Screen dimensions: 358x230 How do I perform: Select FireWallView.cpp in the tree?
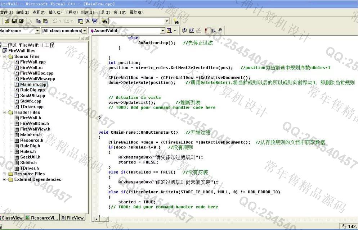(x=37, y=79)
